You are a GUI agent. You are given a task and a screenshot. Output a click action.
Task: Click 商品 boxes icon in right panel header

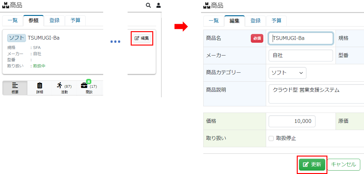(x=207, y=5)
